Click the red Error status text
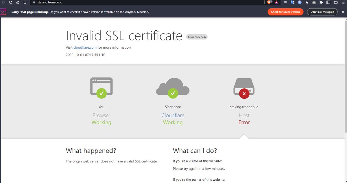 244,122
